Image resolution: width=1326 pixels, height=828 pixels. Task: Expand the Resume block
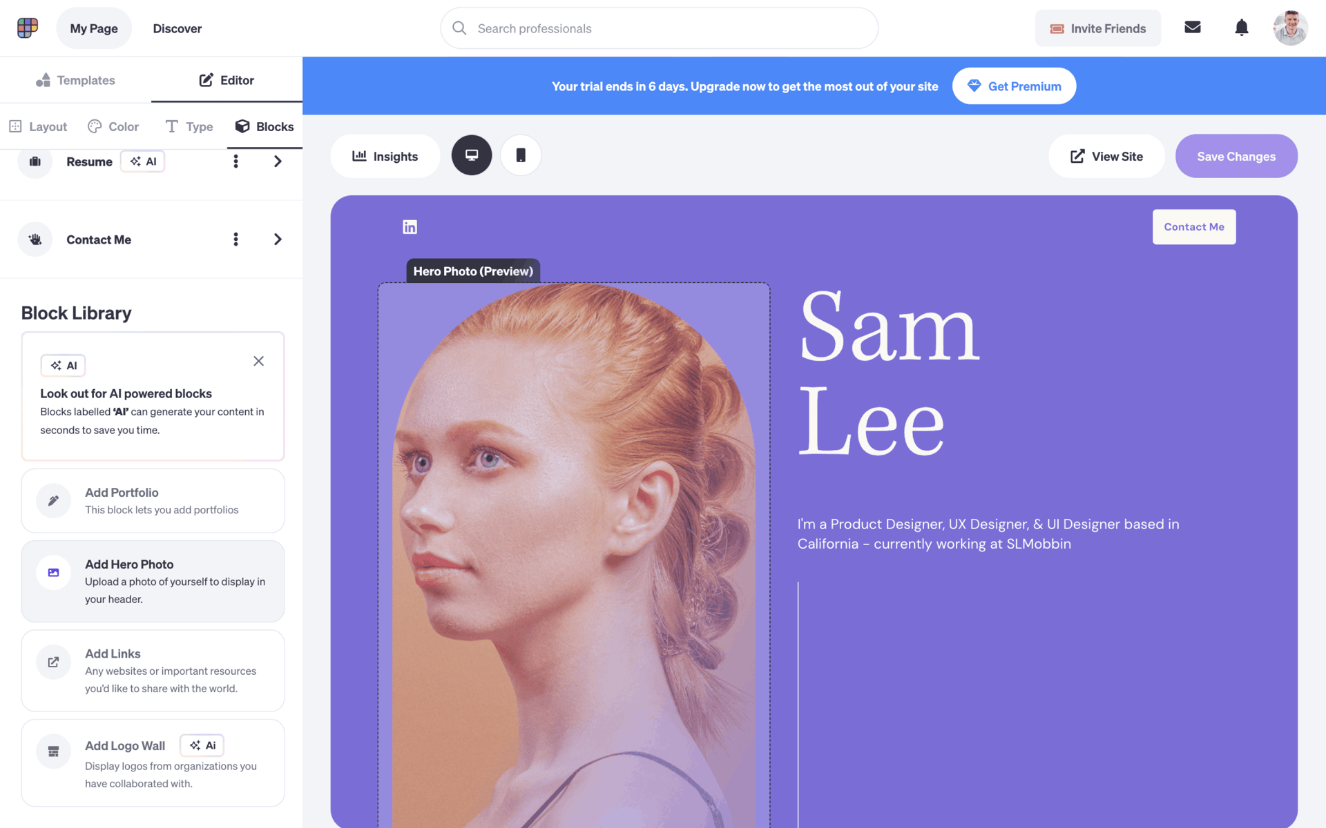[278, 161]
